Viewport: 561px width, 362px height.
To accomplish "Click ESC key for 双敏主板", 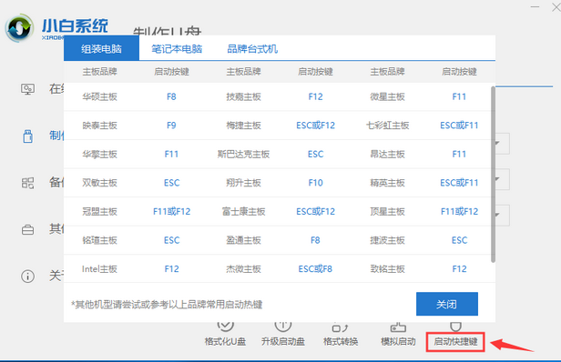I will (172, 183).
